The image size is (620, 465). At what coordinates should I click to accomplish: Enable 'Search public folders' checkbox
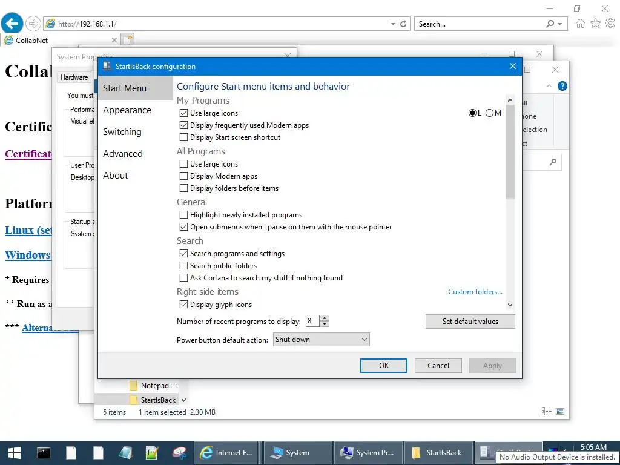(x=183, y=266)
